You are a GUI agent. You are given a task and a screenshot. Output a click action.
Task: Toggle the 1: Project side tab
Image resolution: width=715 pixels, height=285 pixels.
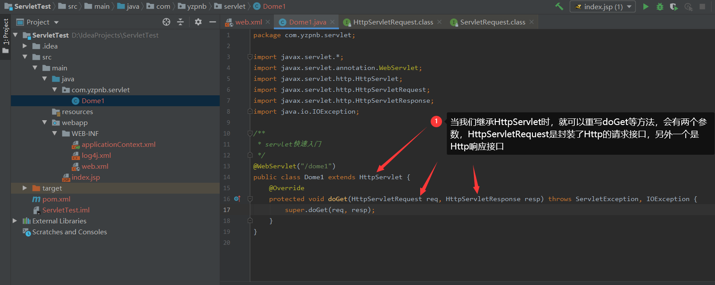tap(5, 36)
